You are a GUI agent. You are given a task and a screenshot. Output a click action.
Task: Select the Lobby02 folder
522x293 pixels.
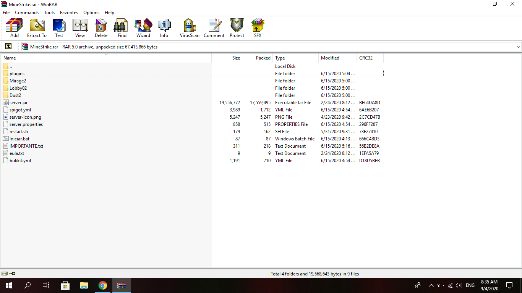[193, 88]
